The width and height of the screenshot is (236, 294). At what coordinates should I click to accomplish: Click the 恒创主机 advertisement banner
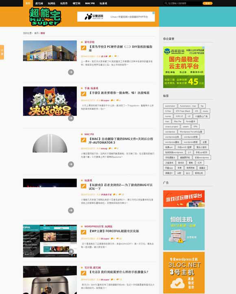tap(184, 229)
